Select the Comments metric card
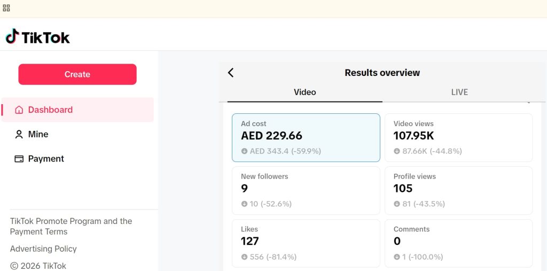The width and height of the screenshot is (547, 271). (458, 243)
